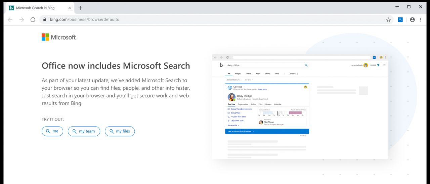430x184 pixels.
Task: Click the Microsoft logo
Action: [x=59, y=37]
